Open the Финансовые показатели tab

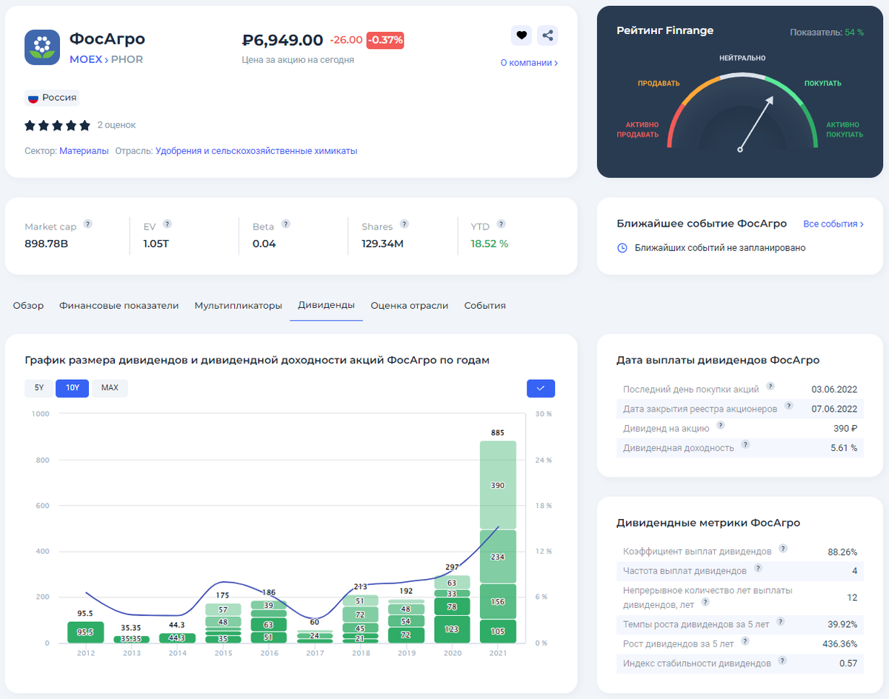(x=119, y=305)
